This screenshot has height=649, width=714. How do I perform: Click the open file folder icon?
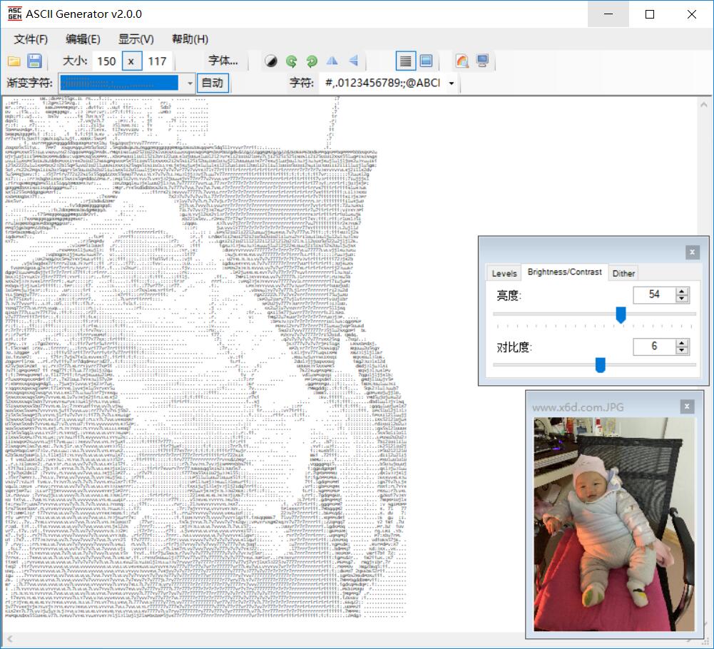pyautogui.click(x=14, y=61)
